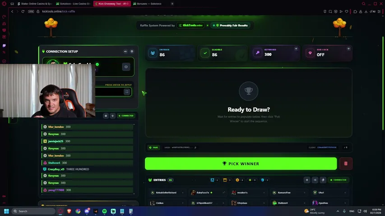Open connection settings gear icon
The height and width of the screenshot is (216, 385).
pyautogui.click(x=132, y=51)
